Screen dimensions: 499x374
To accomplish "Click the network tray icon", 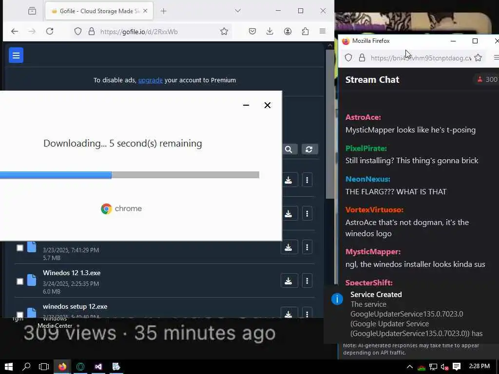I will pos(433,367).
